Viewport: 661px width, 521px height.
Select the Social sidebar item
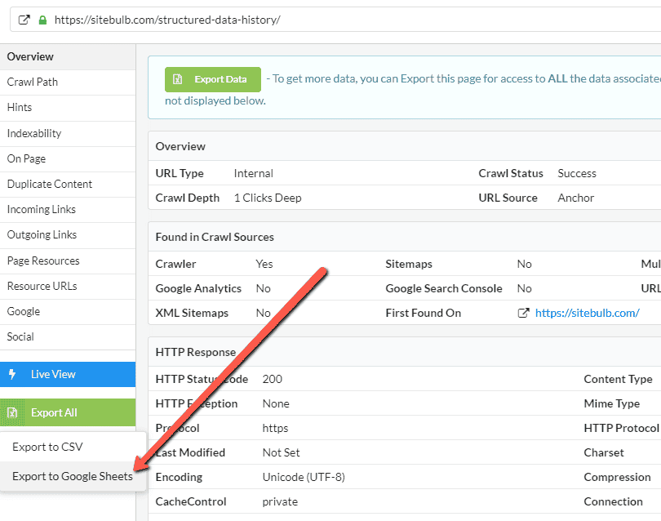coord(68,336)
